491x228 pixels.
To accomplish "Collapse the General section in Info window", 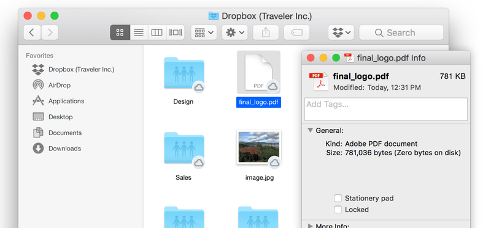I will click(311, 130).
